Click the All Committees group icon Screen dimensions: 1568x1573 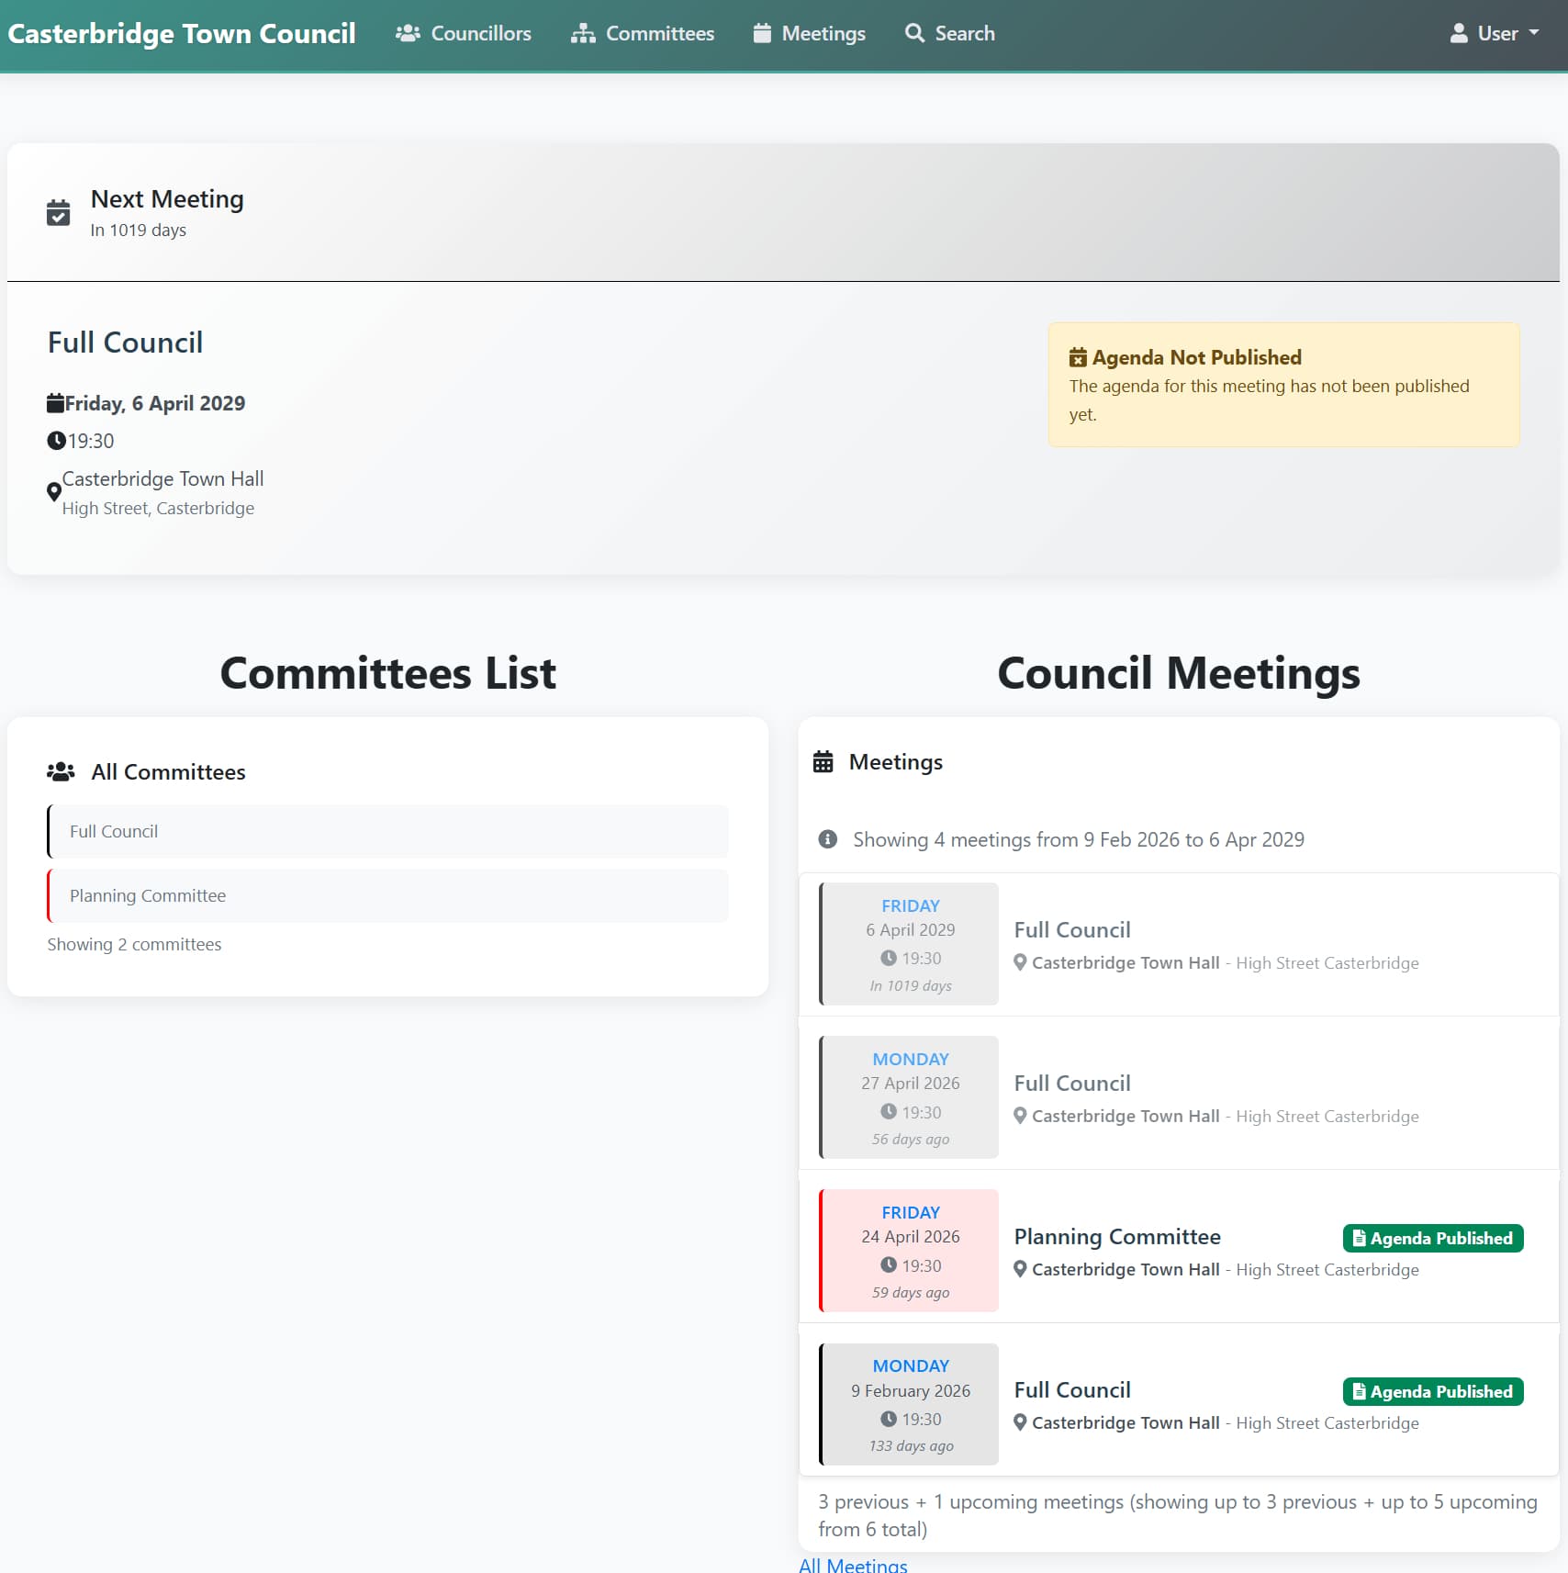(61, 772)
